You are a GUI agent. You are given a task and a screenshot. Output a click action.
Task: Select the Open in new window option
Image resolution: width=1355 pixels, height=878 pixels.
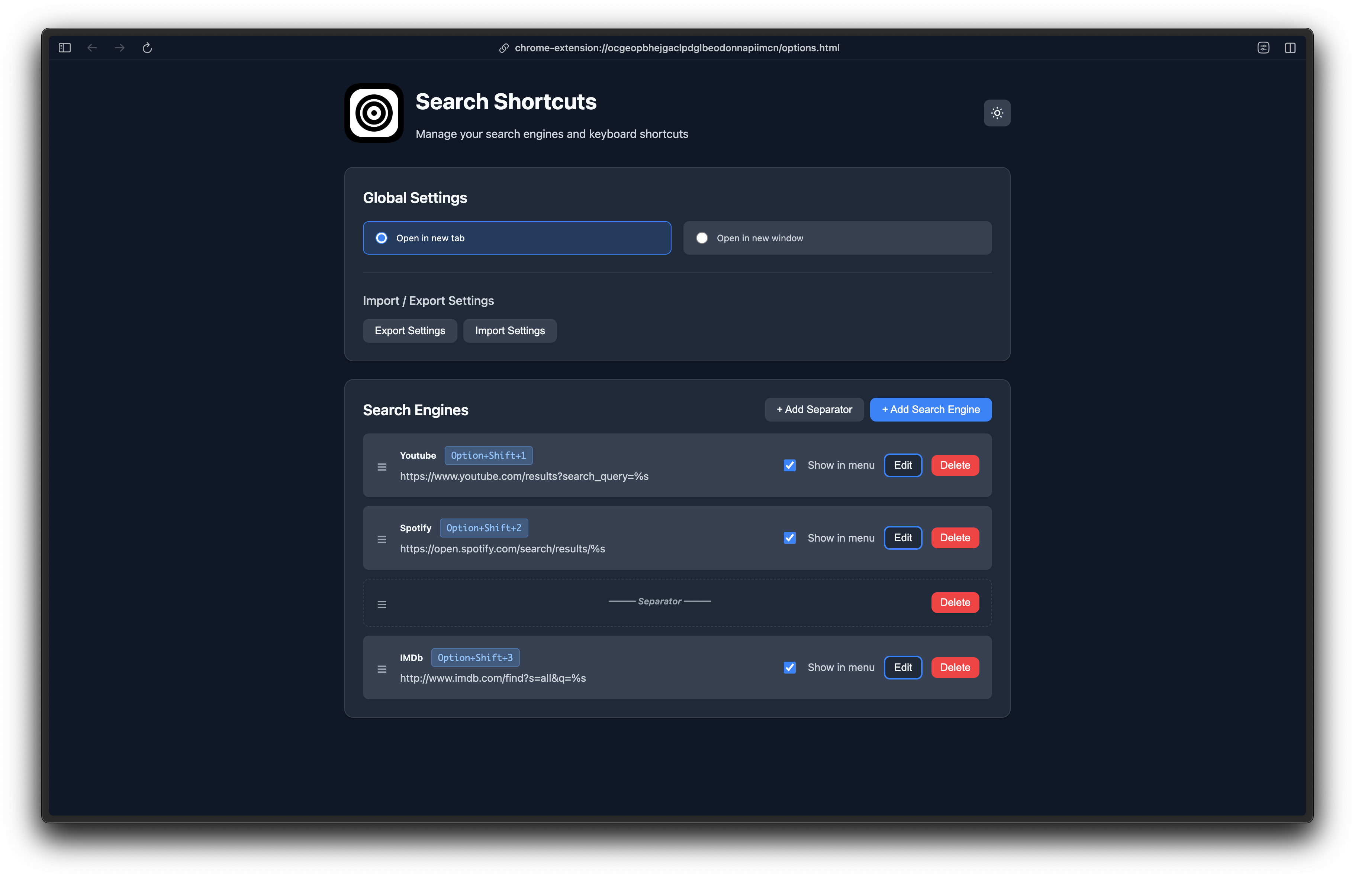[x=702, y=238]
